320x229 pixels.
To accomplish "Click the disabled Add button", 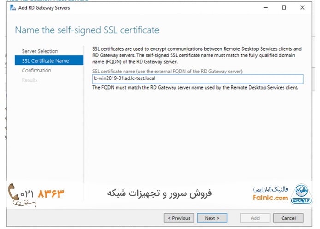I will click(255, 218).
